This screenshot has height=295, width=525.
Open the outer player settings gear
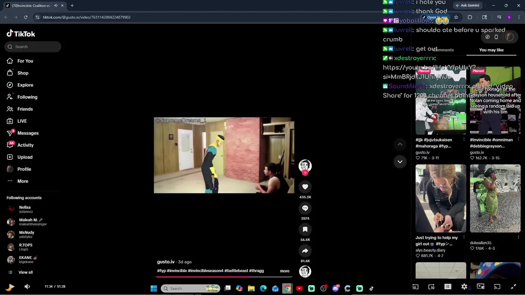tap(464, 287)
